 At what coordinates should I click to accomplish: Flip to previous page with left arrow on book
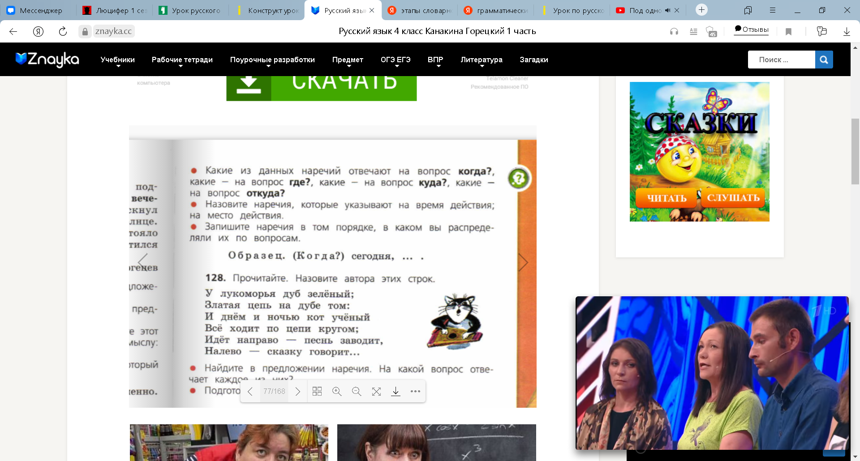coord(142,262)
